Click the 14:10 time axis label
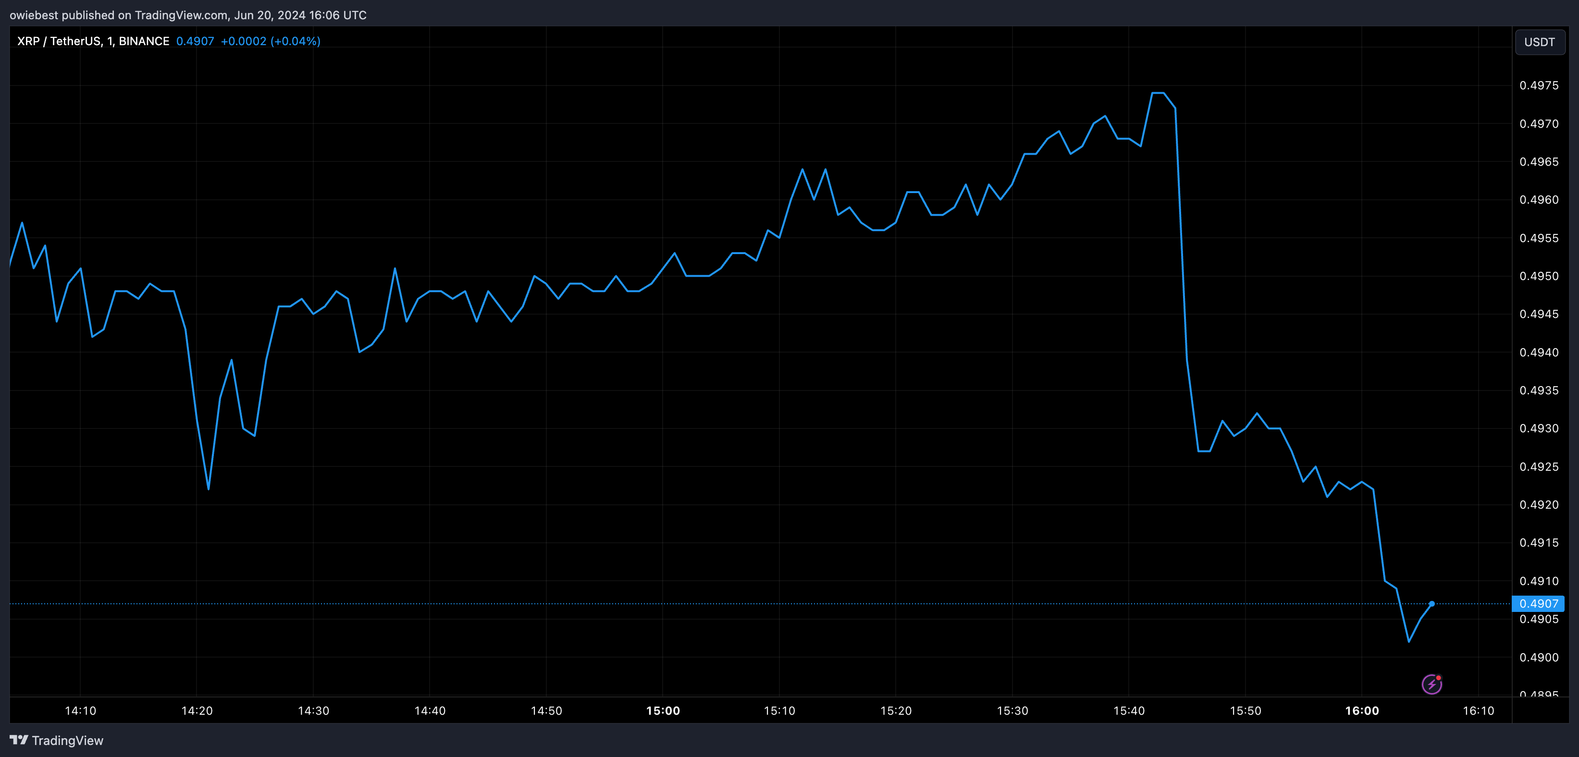Screen dimensions: 1579x757 (80, 711)
